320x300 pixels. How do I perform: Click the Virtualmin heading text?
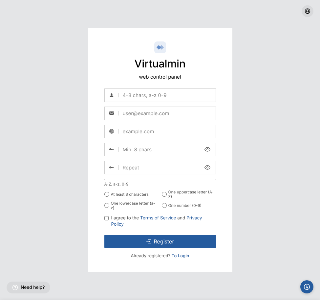pyautogui.click(x=160, y=63)
